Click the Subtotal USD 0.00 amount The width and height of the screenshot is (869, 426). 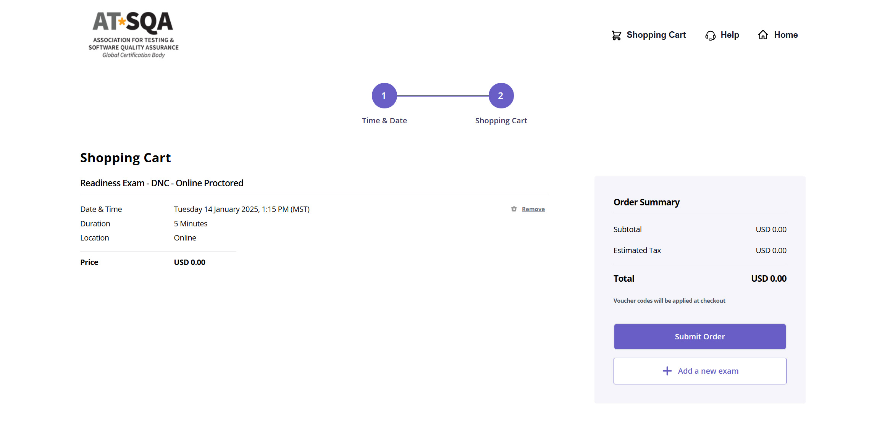tap(771, 229)
